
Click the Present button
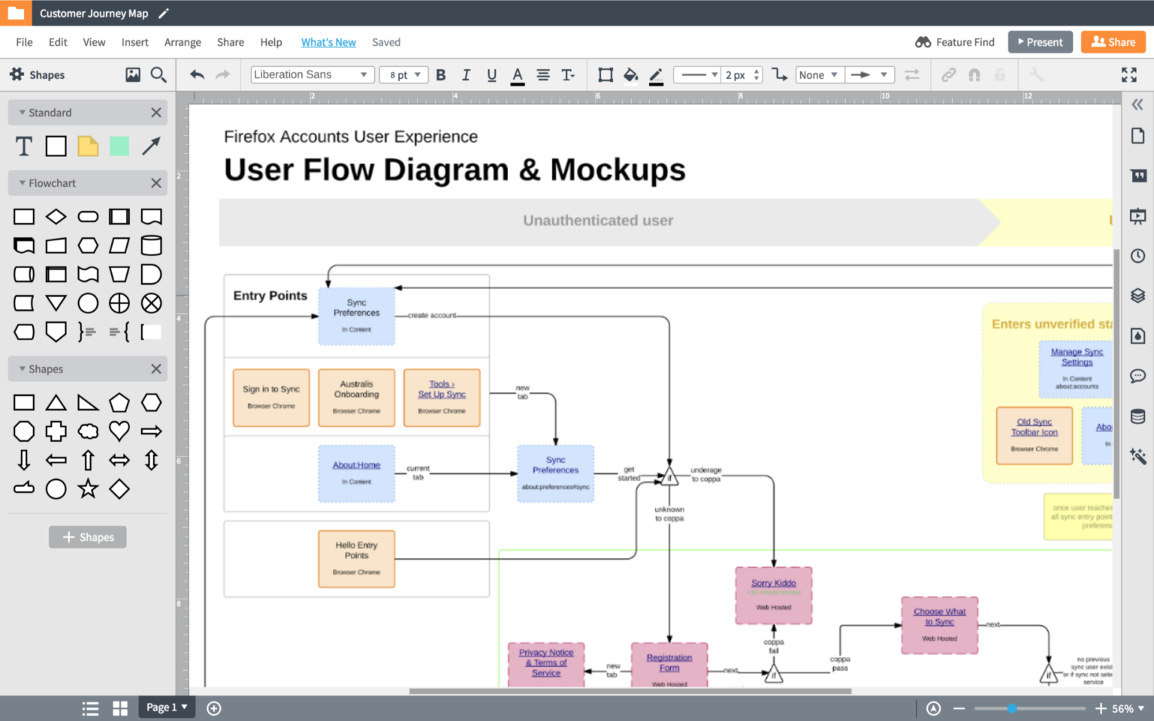[1040, 42]
